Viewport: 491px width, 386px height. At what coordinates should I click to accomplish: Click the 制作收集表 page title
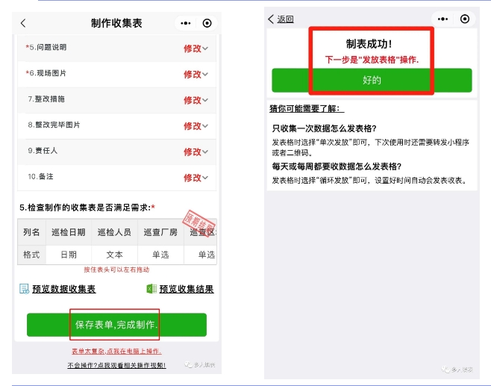coord(116,23)
